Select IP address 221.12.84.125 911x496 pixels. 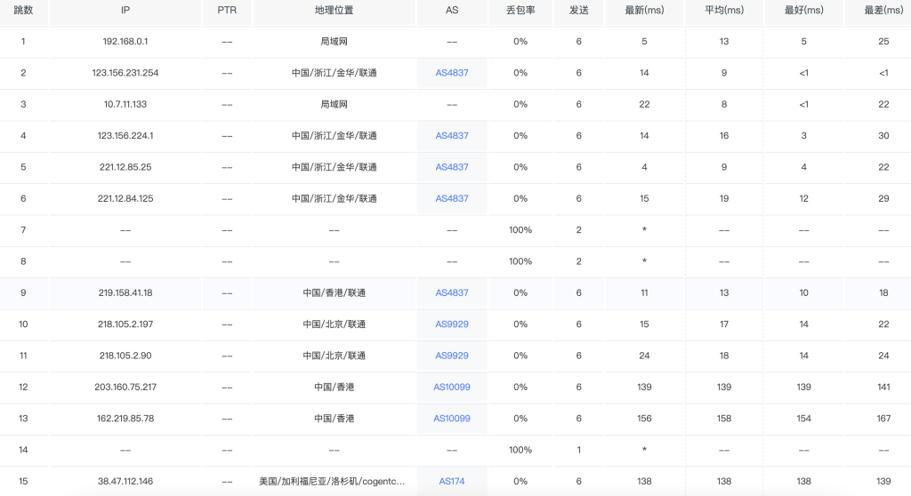tap(125, 198)
